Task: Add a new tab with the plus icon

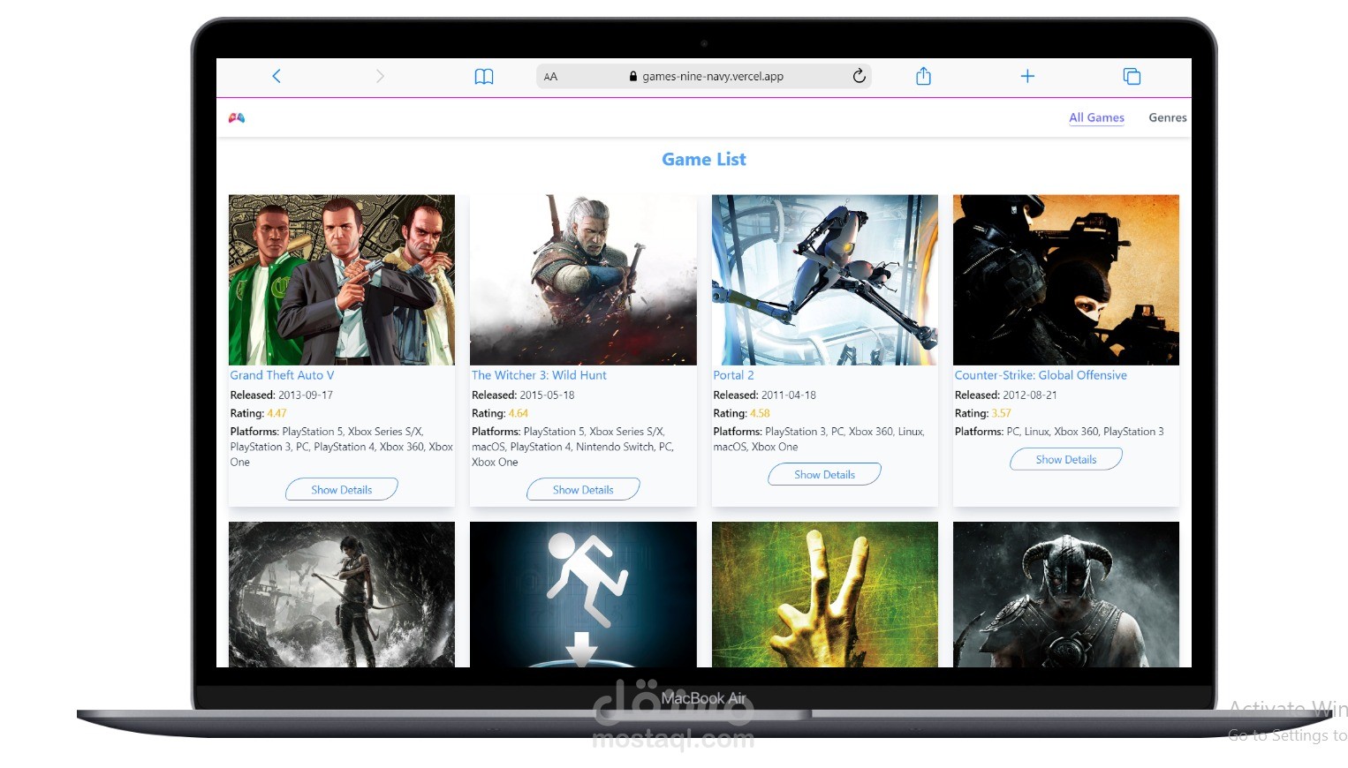Action: point(1027,76)
